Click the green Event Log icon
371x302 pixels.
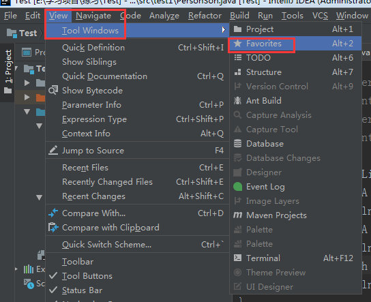click(x=237, y=187)
